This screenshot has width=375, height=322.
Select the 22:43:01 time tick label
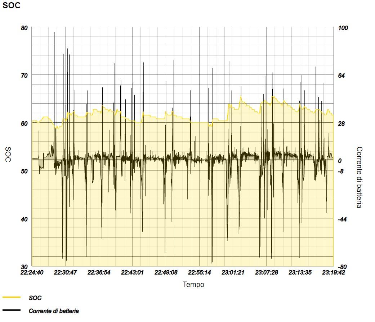point(132,273)
